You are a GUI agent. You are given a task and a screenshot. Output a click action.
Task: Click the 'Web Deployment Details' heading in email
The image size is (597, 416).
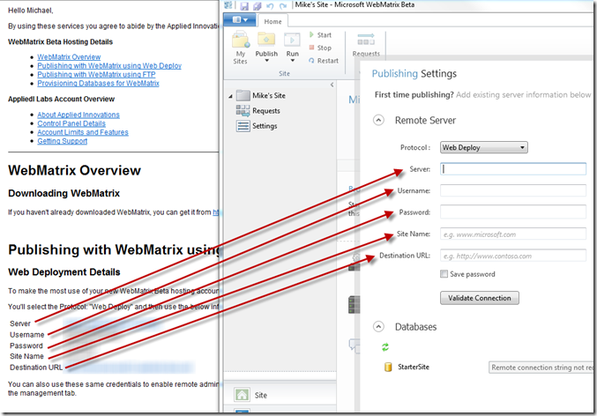[64, 271]
